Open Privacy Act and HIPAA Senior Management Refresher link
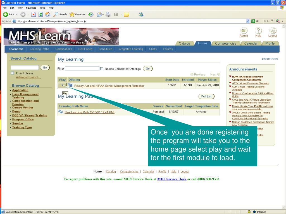This screenshot has width=286, height=214. [x=109, y=86]
